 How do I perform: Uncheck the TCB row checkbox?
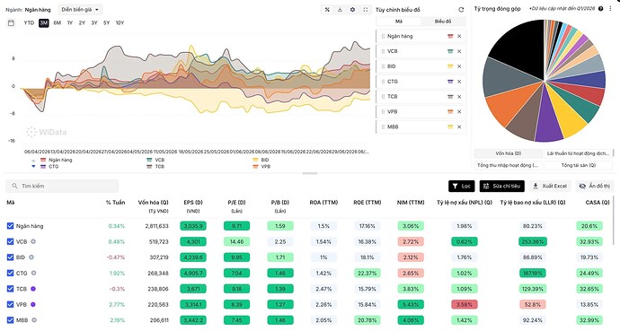pos(10,289)
